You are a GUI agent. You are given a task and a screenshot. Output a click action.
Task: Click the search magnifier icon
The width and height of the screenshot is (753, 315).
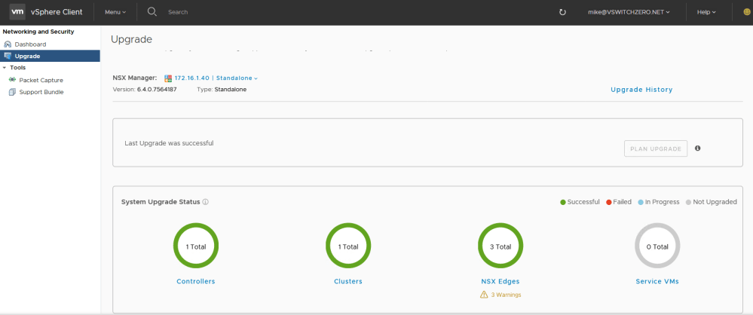pos(152,12)
